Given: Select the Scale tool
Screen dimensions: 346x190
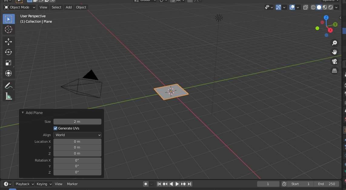Looking at the screenshot, I should pos(8,63).
